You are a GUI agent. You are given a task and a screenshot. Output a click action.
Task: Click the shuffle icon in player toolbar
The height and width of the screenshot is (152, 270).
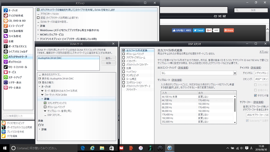(220, 16)
